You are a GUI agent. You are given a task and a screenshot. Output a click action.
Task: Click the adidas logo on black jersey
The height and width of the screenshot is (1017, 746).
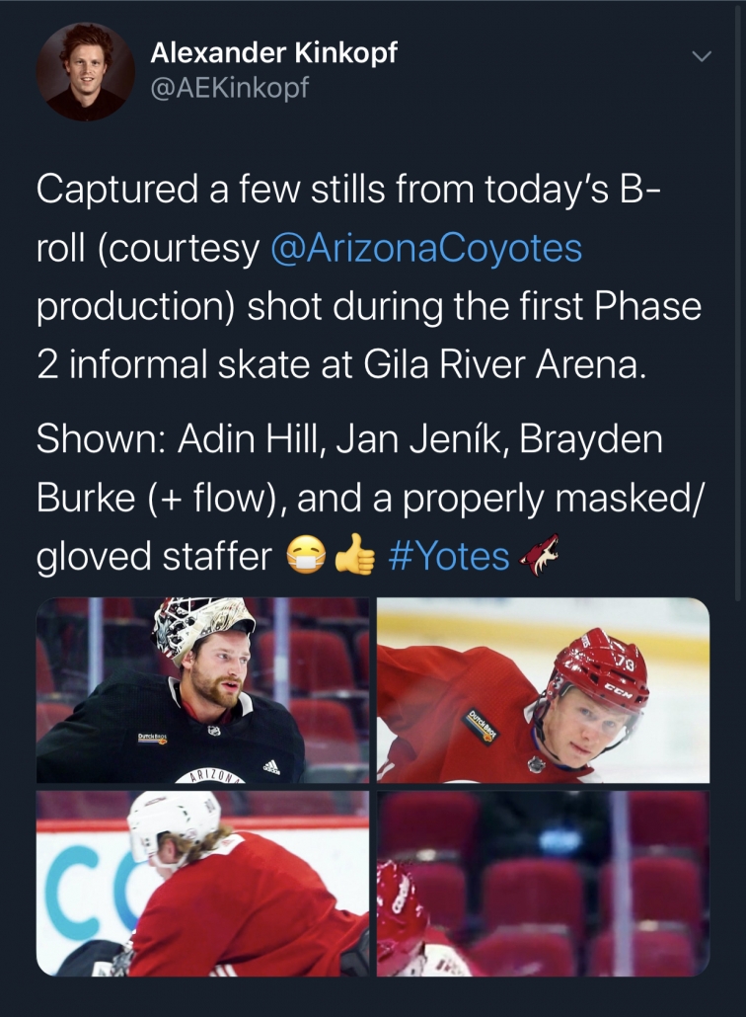pyautogui.click(x=271, y=767)
